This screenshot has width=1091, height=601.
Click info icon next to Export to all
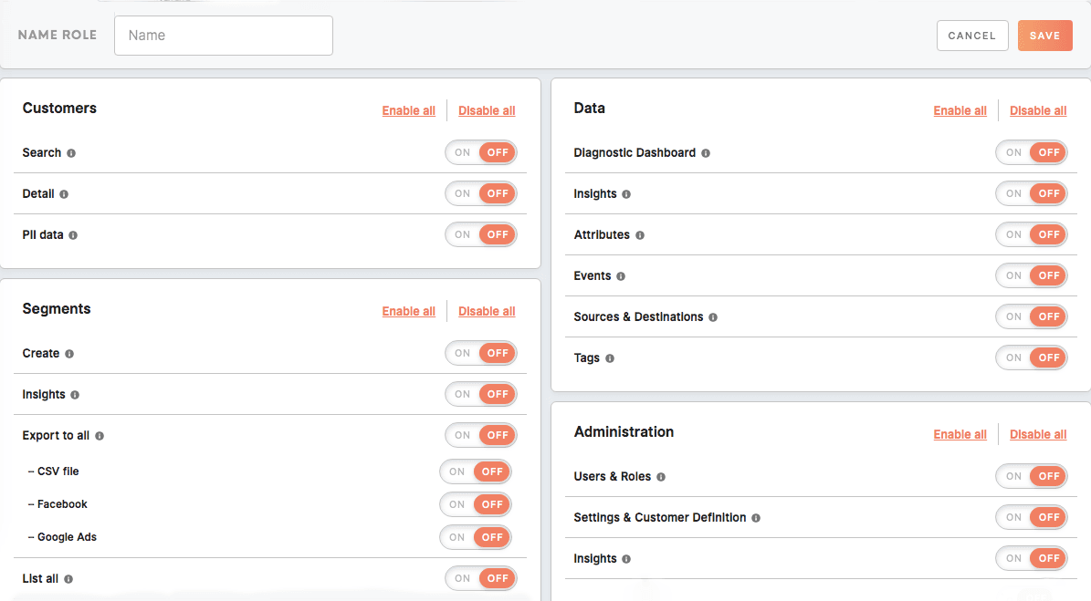pyautogui.click(x=100, y=436)
